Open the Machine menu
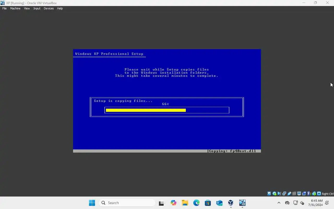Image resolution: width=334 pixels, height=209 pixels. pyautogui.click(x=15, y=8)
